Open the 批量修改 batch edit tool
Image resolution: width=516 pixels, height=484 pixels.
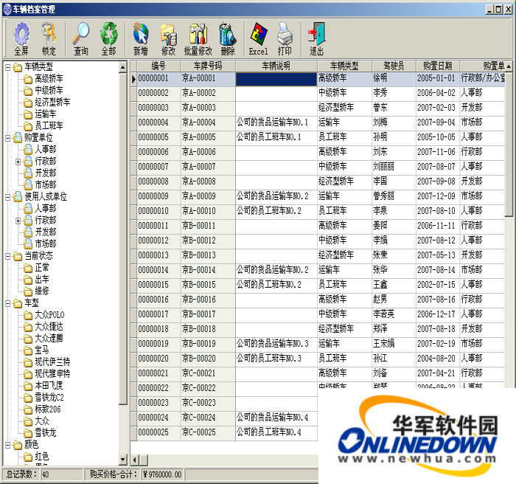(198, 39)
